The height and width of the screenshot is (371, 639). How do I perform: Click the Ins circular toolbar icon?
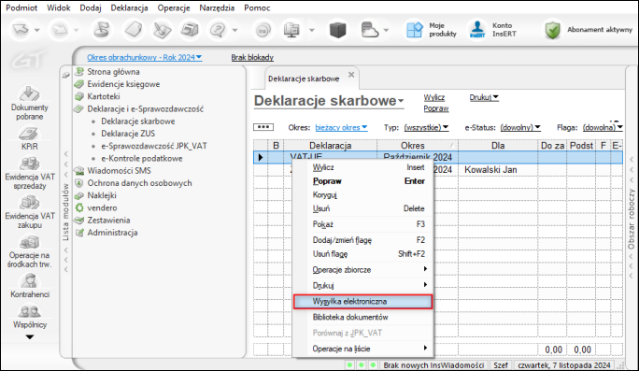point(263,30)
